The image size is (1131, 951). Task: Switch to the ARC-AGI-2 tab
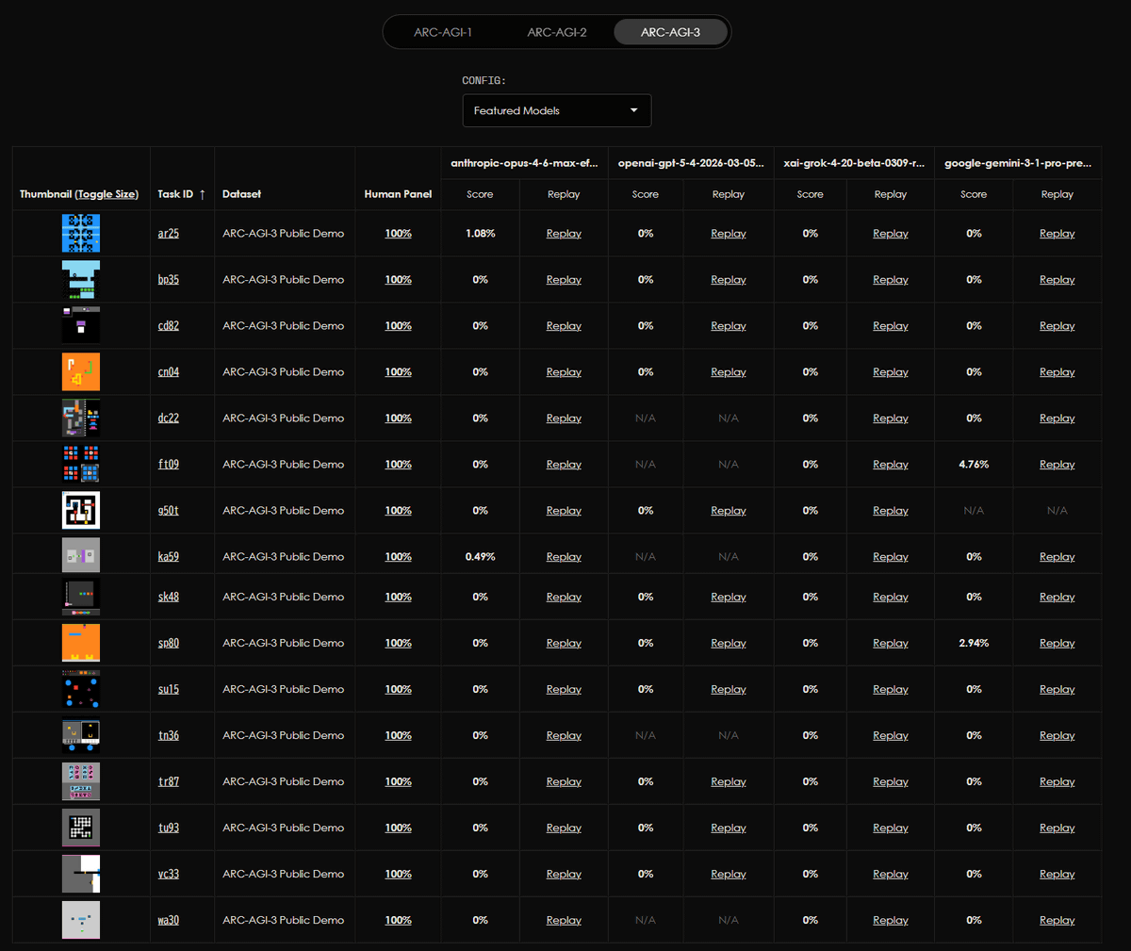(557, 32)
